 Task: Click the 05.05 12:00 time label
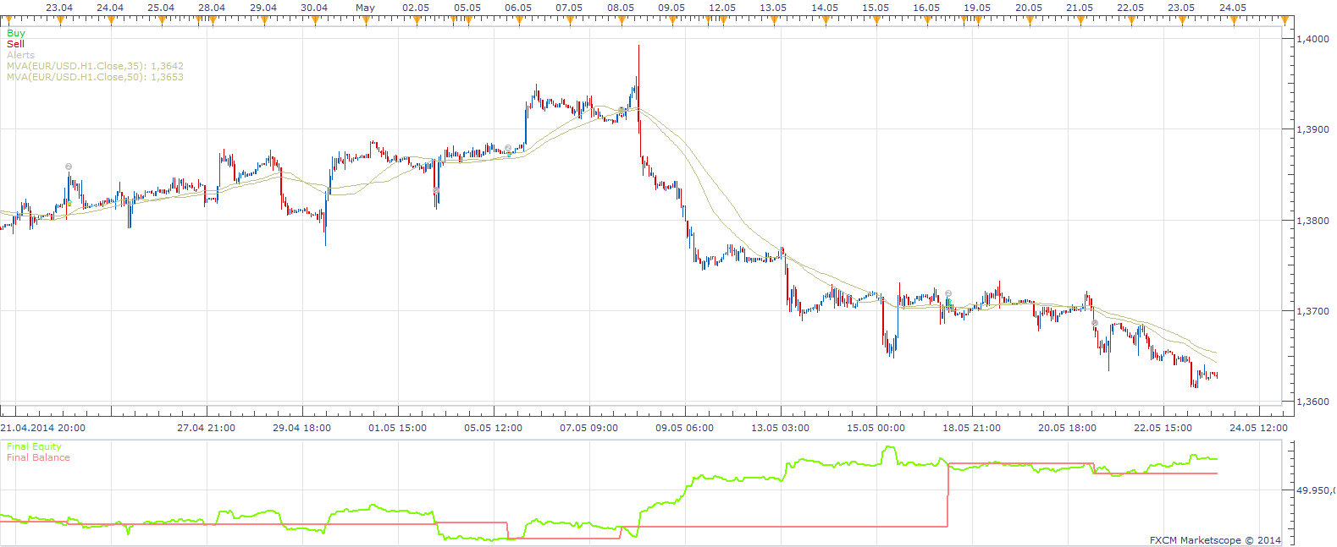tap(493, 428)
